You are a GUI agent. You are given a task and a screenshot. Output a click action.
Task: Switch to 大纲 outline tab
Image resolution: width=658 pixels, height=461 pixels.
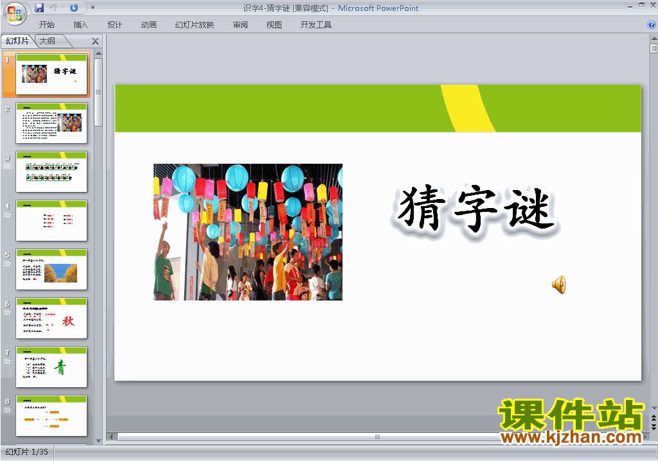(48, 40)
